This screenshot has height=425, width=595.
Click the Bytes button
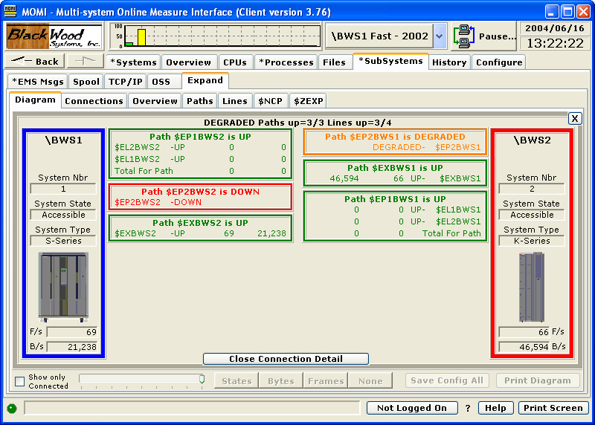(x=281, y=380)
